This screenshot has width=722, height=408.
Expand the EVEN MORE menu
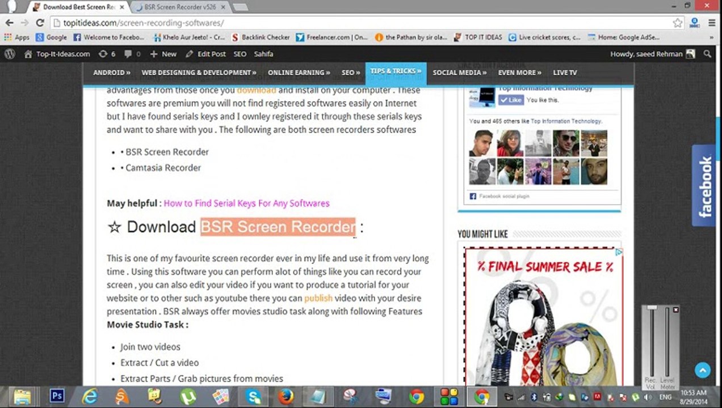(x=519, y=73)
